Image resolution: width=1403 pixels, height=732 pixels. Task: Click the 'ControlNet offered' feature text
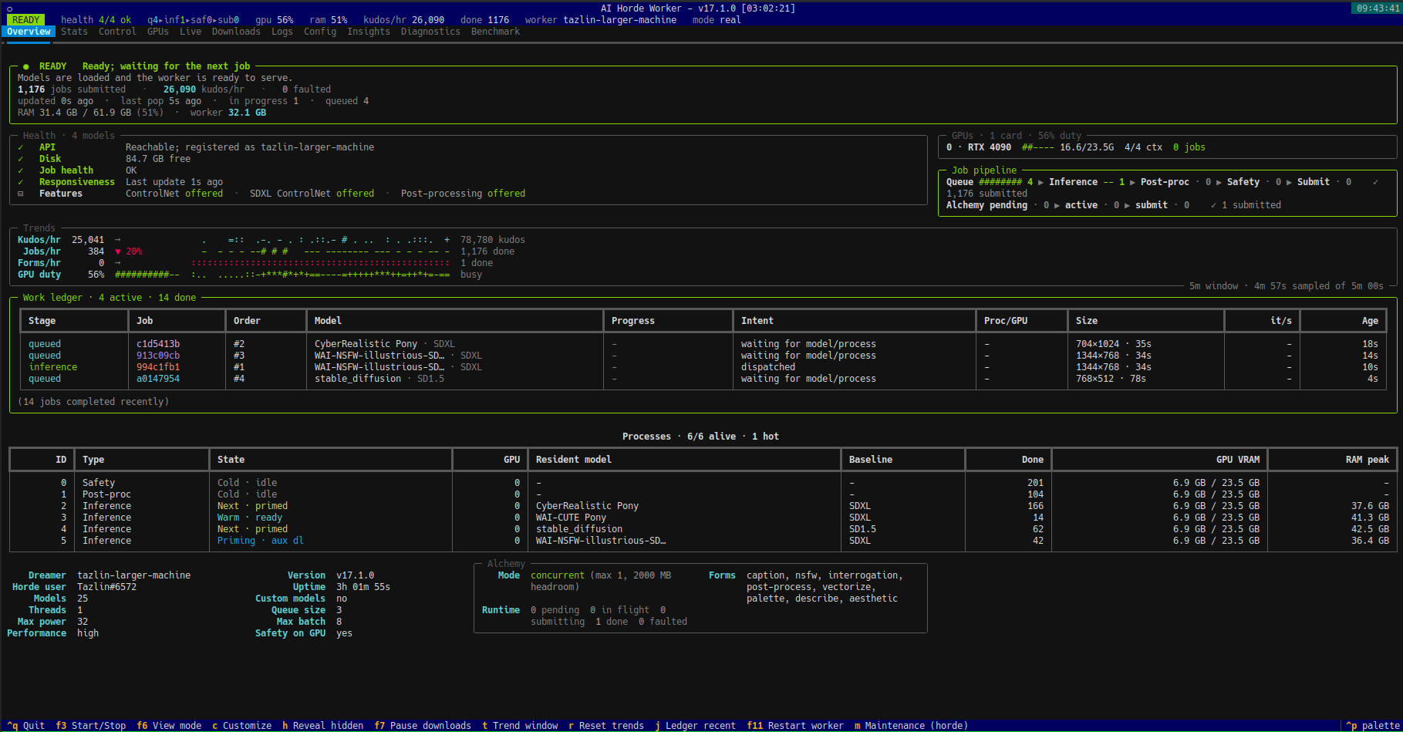tap(174, 194)
